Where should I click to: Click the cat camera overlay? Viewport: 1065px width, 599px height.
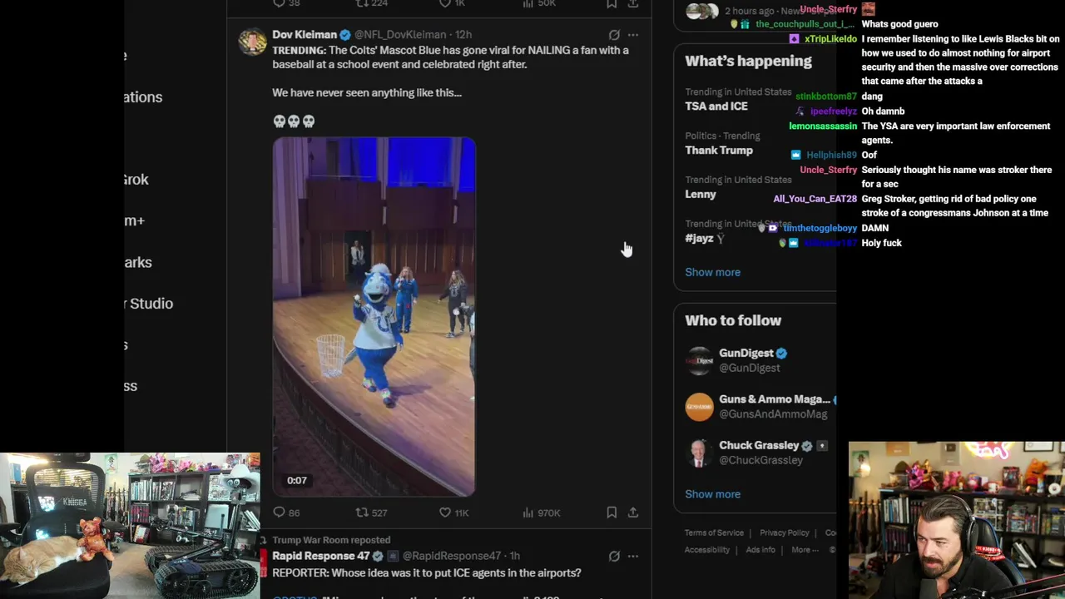coord(130,526)
